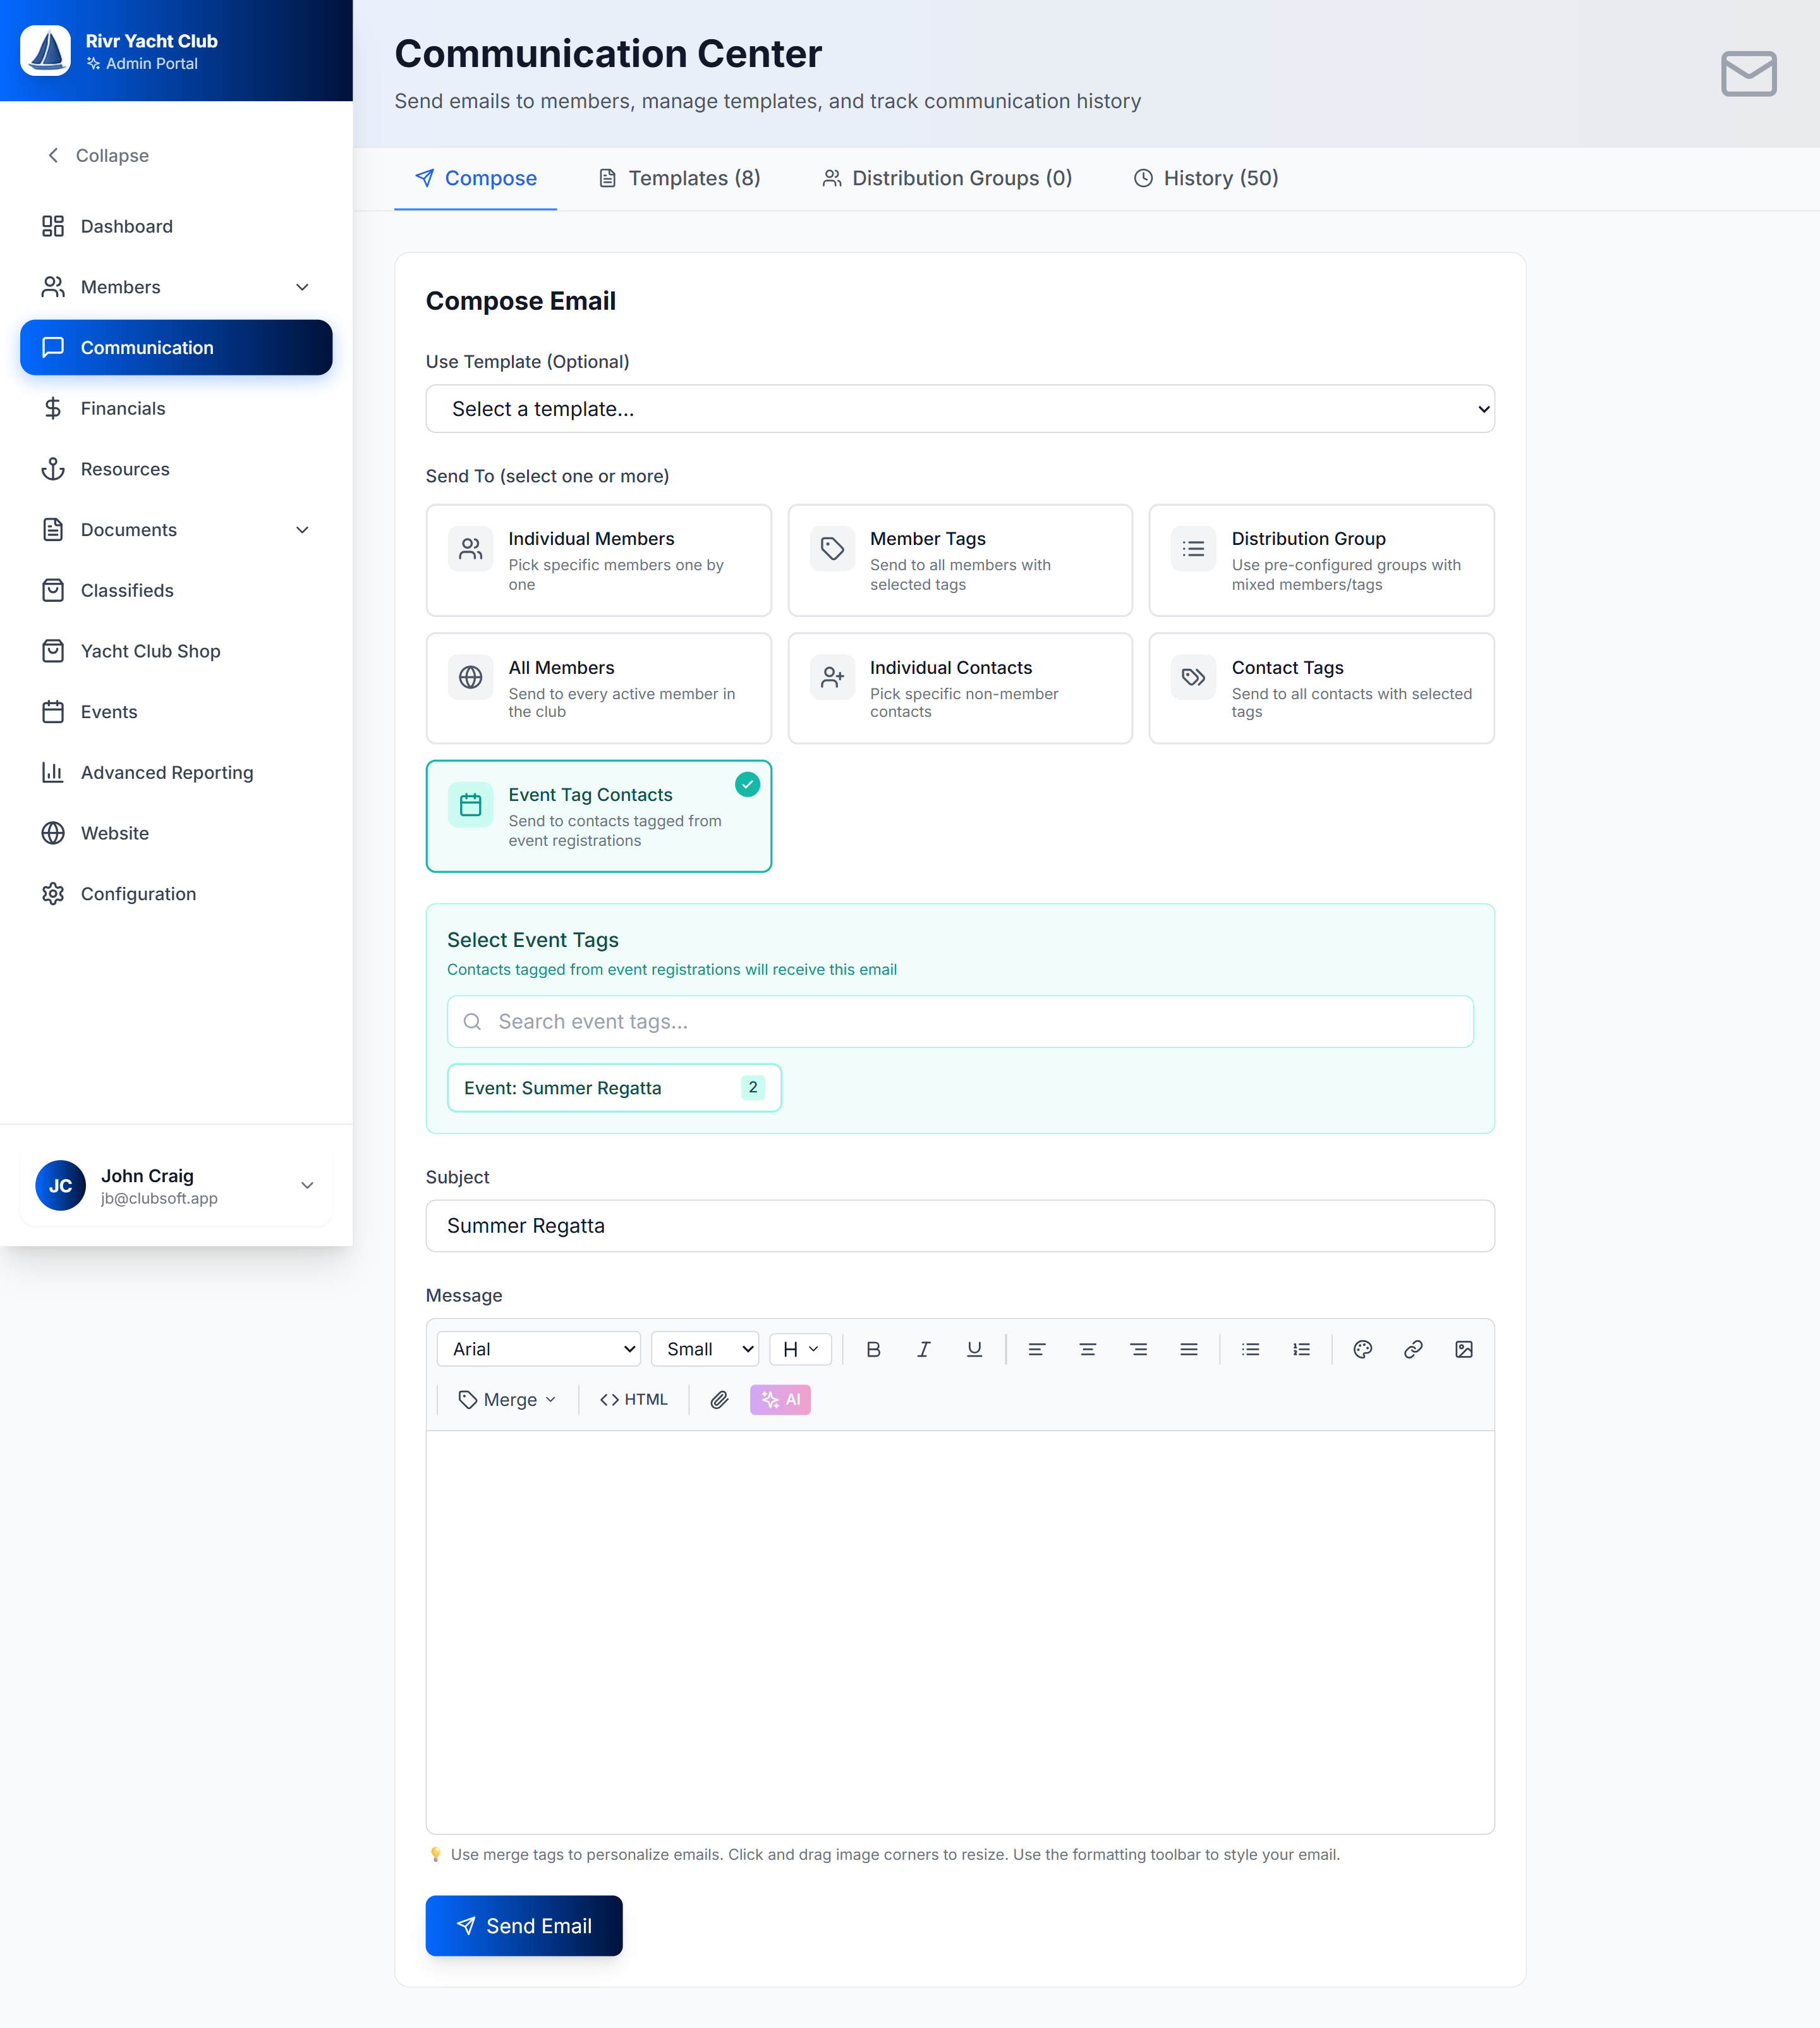1820x2028 pixels.
Task: Switch to the Templates (8) tab
Action: [679, 178]
